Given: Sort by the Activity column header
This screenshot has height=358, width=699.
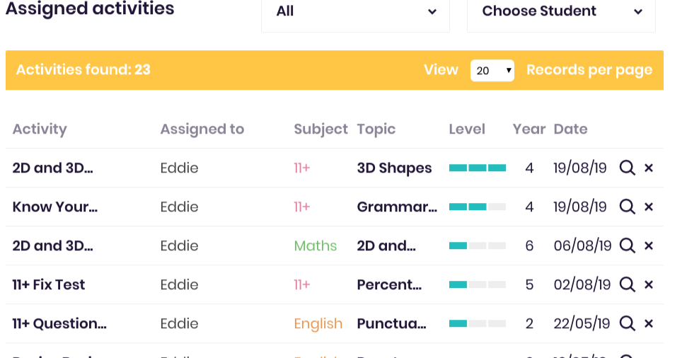Looking at the screenshot, I should [x=40, y=129].
